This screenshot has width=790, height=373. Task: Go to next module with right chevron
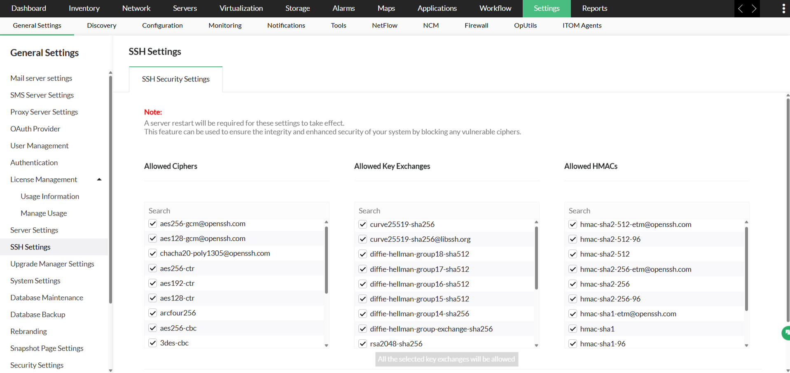click(754, 9)
